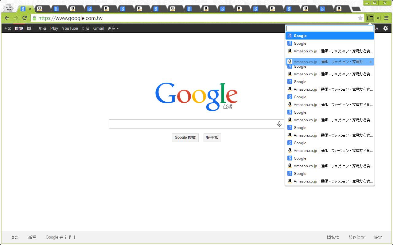Image resolution: width=393 pixels, height=245 pixels.
Task: Open the +你 link in the Google bar
Action: pos(8,28)
